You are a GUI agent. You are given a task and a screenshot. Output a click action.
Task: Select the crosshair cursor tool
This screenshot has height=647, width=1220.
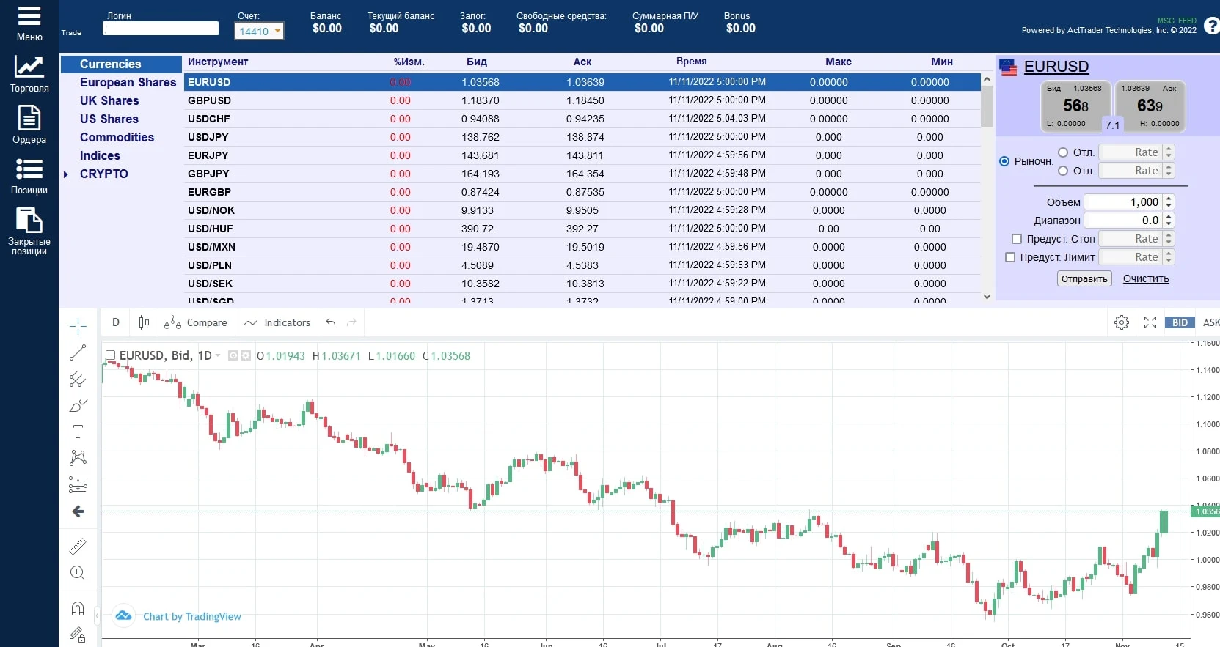tap(78, 326)
